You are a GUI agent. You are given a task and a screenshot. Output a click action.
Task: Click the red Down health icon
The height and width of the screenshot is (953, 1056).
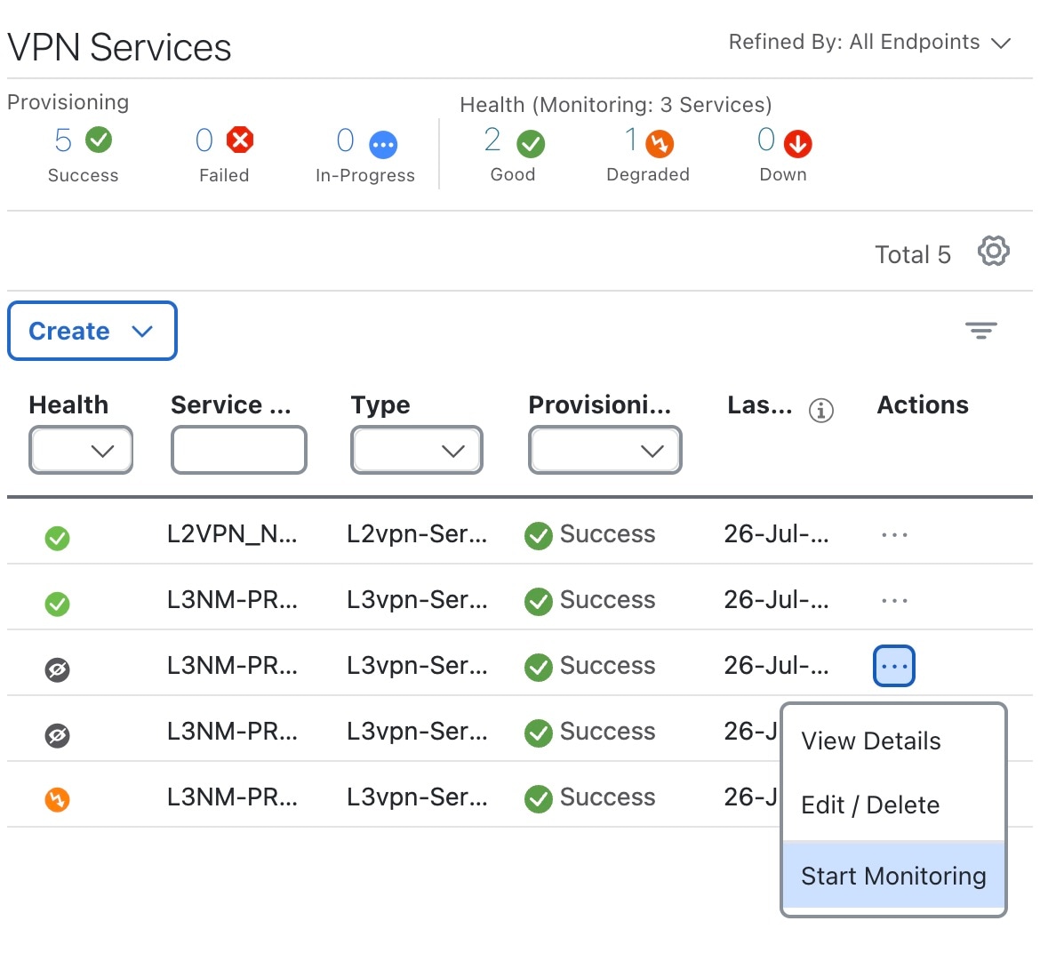click(x=797, y=143)
